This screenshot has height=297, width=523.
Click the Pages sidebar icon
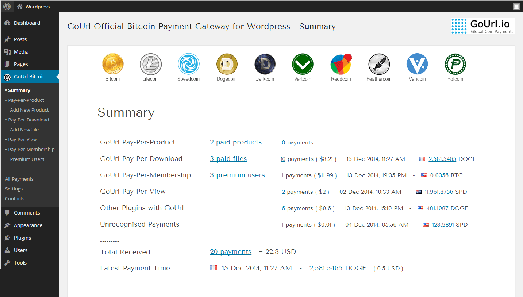point(7,64)
